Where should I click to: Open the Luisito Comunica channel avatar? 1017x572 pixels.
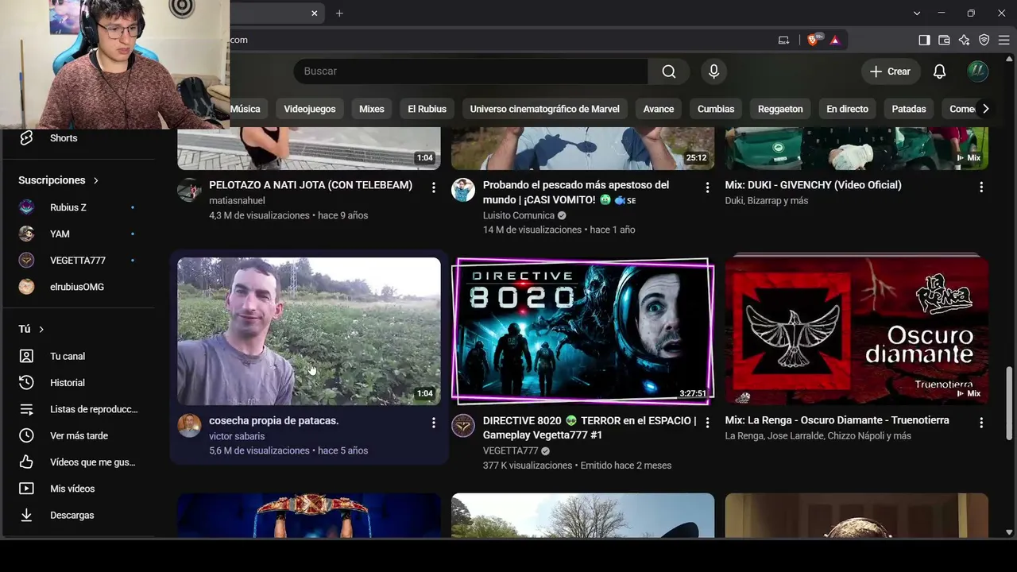point(463,191)
